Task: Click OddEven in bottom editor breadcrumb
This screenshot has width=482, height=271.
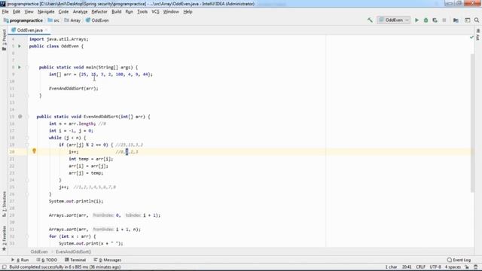Action: point(39,251)
